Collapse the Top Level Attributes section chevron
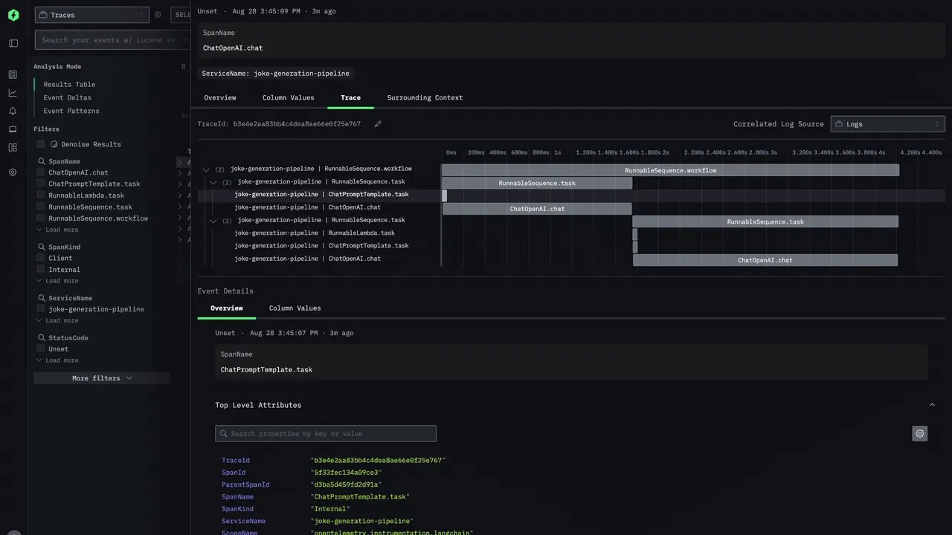Viewport: 952px width, 535px height. (x=932, y=405)
